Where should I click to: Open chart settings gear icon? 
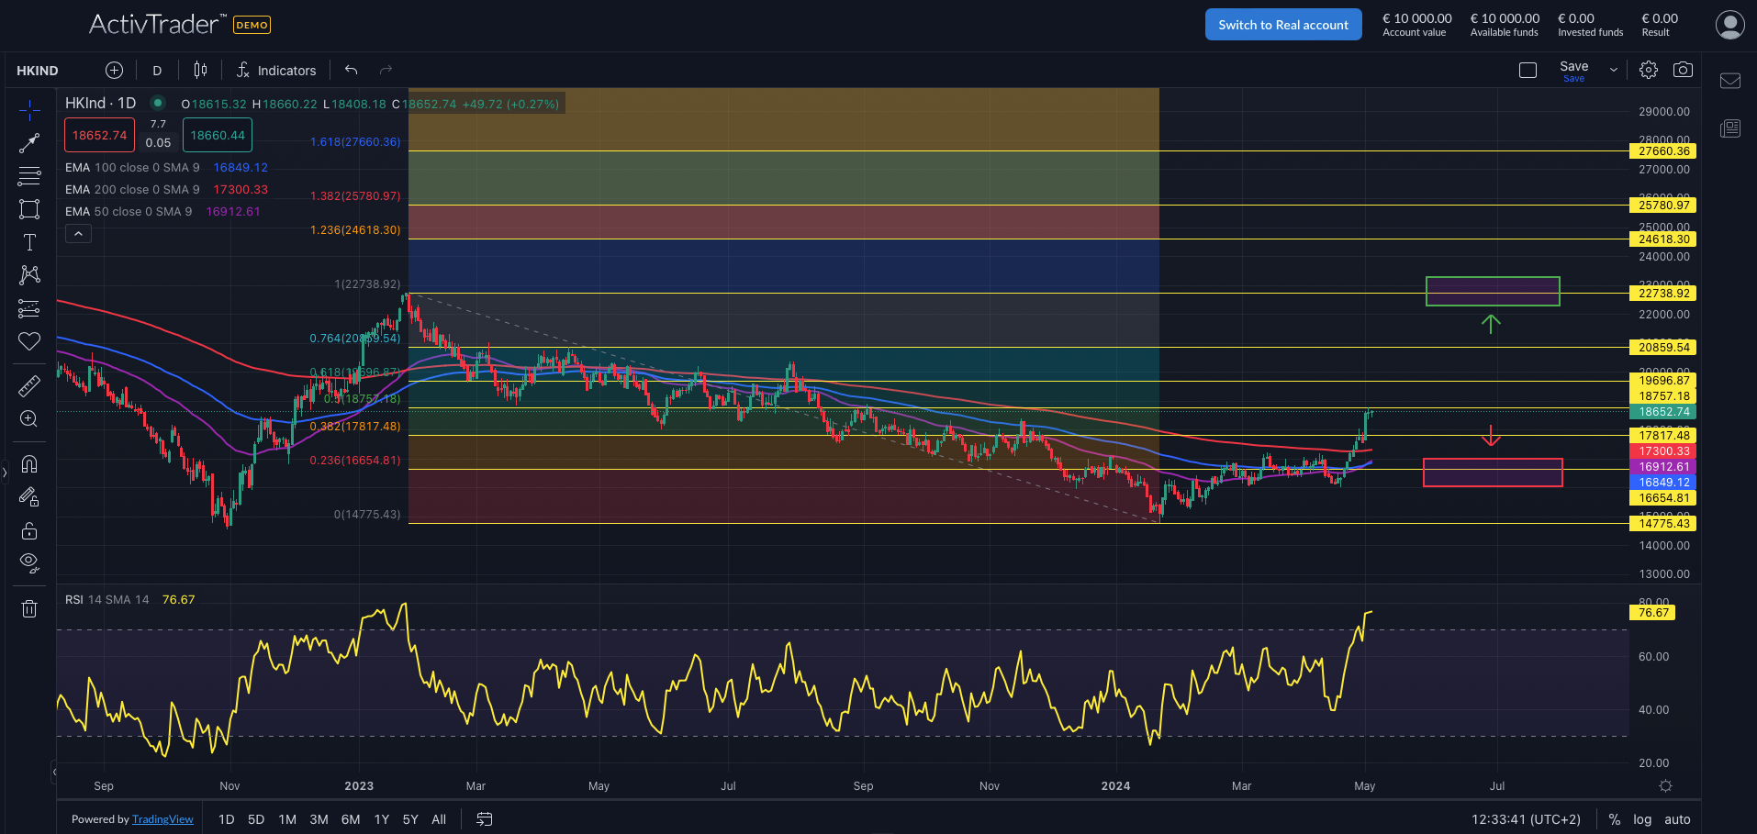click(1649, 70)
